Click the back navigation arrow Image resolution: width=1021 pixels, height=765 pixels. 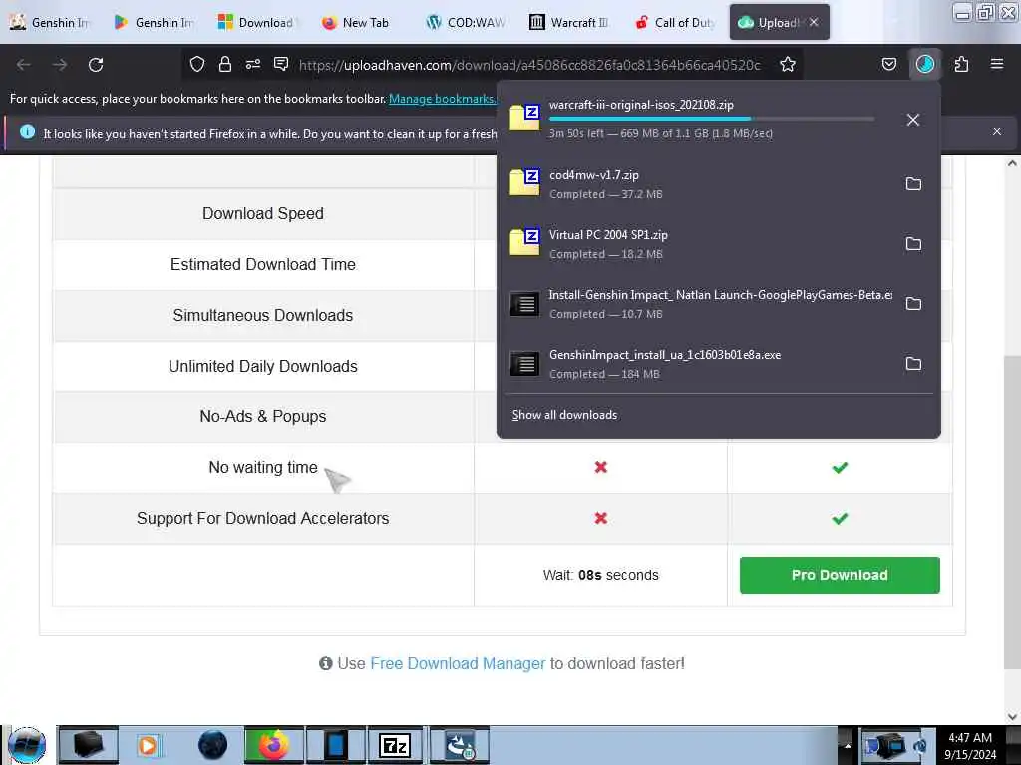[24, 65]
